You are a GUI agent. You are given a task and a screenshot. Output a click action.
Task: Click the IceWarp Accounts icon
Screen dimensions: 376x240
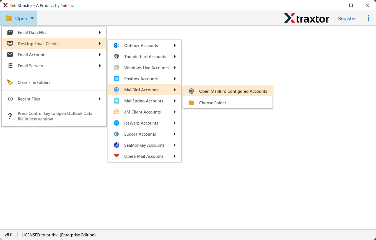(x=116, y=123)
